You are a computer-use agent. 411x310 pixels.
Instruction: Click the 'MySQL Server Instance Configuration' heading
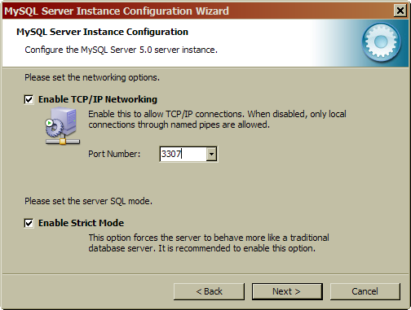click(102, 32)
